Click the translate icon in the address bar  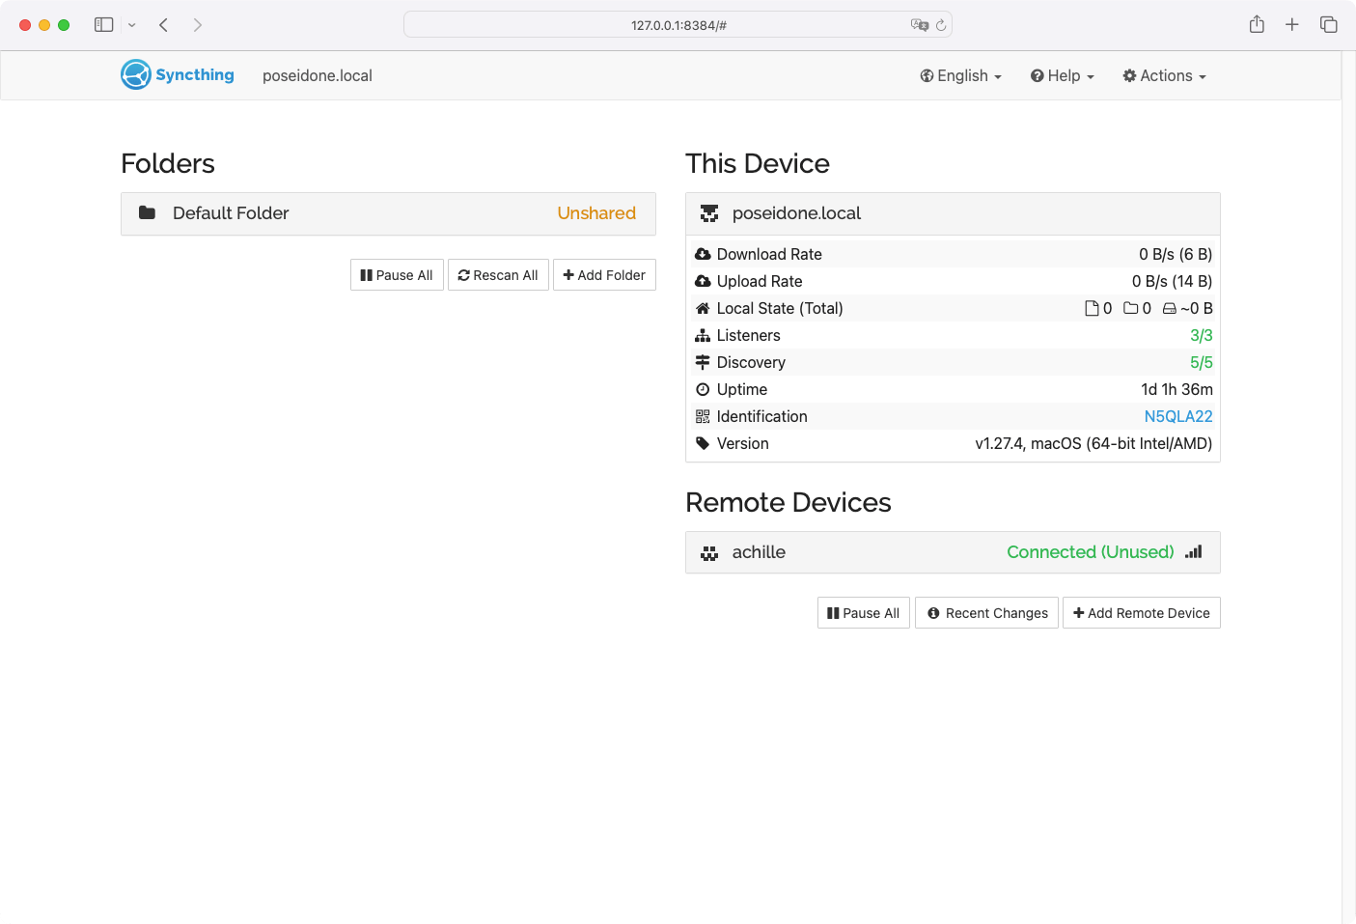919,25
